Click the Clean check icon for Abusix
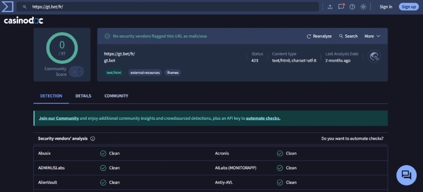423x192 pixels. (103, 153)
